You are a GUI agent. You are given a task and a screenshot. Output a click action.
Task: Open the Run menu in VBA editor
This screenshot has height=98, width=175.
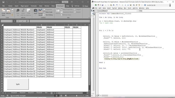(x=125, y=8)
